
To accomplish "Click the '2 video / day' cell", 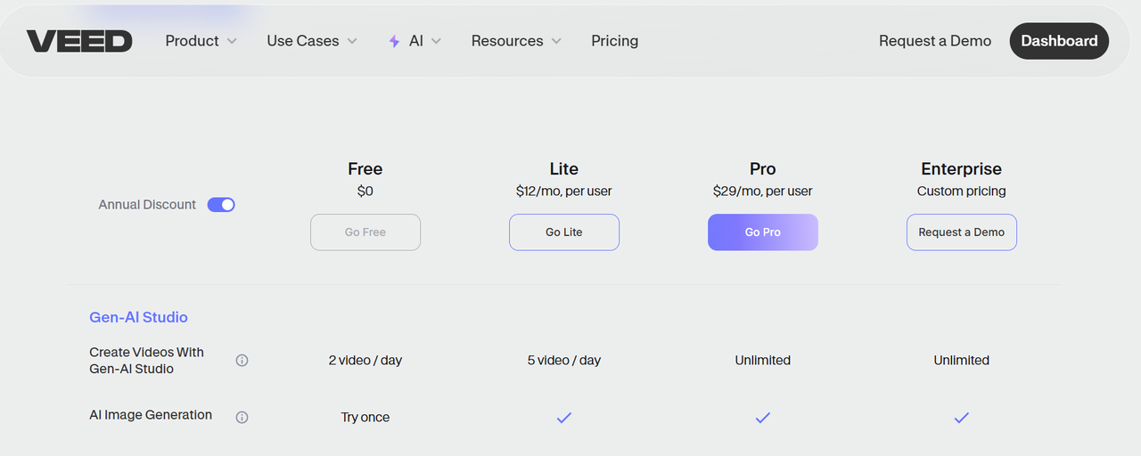I will pos(365,361).
